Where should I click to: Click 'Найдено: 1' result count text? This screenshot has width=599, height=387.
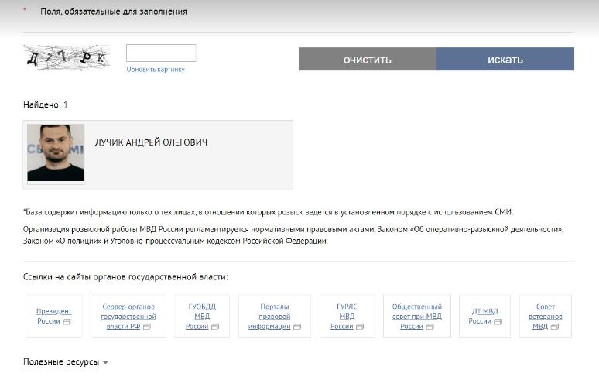[46, 104]
